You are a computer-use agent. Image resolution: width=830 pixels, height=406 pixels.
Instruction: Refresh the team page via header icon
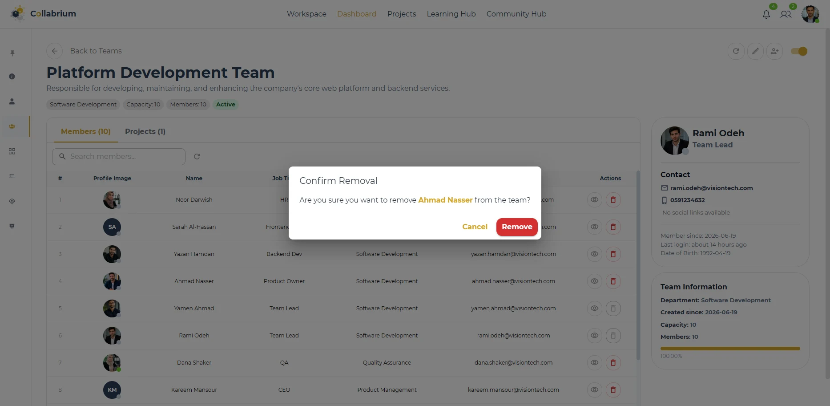coord(736,51)
